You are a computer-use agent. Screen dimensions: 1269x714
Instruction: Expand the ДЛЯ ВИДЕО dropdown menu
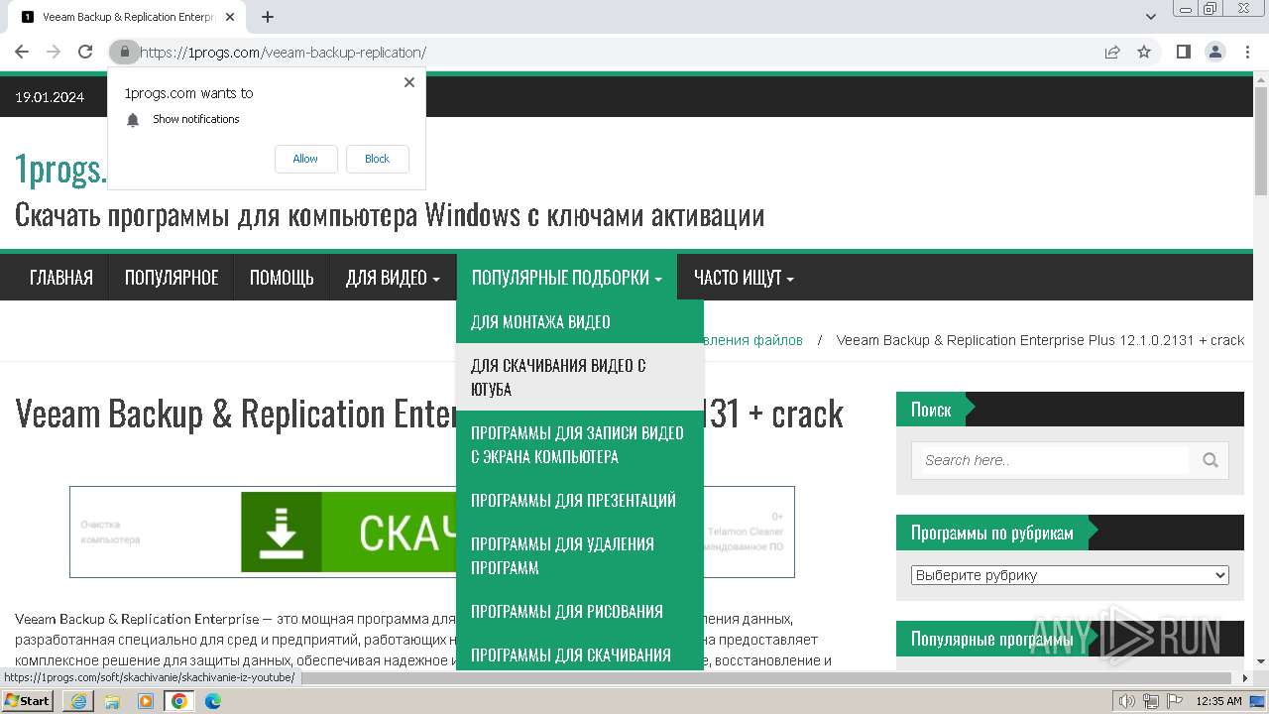click(x=393, y=278)
